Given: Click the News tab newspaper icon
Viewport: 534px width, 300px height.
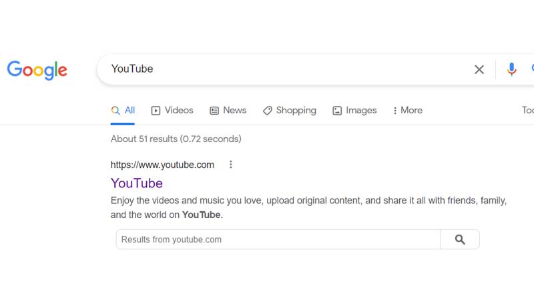Looking at the screenshot, I should tap(214, 111).
